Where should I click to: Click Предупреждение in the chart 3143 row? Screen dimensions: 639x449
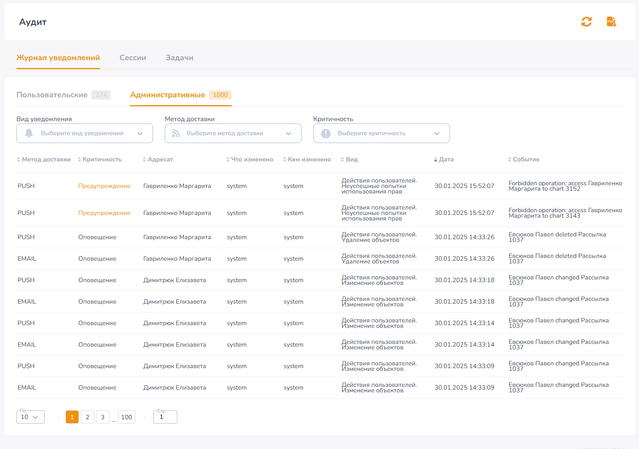click(104, 213)
